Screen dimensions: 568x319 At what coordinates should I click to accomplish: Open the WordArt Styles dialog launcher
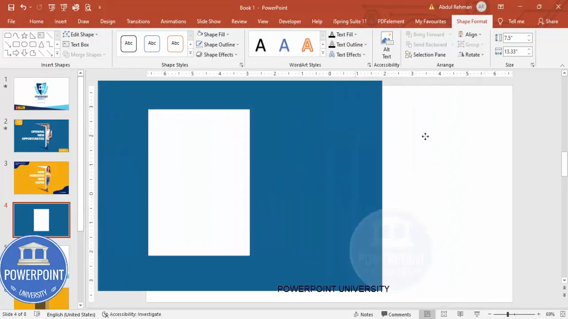tap(369, 65)
